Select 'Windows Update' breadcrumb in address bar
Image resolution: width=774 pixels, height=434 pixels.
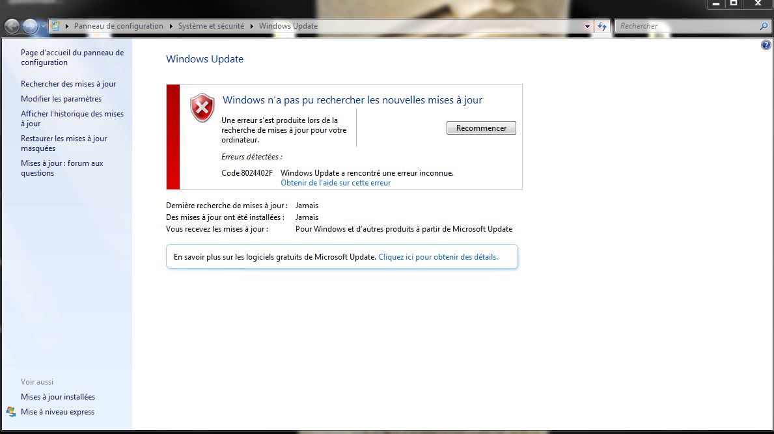tap(288, 26)
